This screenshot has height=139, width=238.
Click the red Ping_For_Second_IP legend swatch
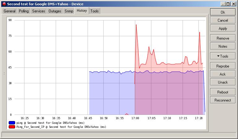12,127
